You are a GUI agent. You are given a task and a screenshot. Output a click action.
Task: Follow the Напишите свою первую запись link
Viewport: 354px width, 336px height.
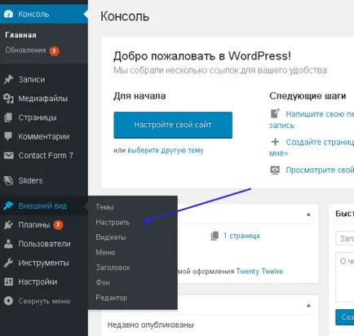(x=320, y=114)
